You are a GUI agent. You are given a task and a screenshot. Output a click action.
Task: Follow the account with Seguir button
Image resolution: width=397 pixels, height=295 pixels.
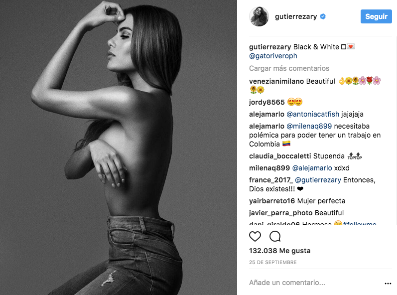pyautogui.click(x=376, y=16)
